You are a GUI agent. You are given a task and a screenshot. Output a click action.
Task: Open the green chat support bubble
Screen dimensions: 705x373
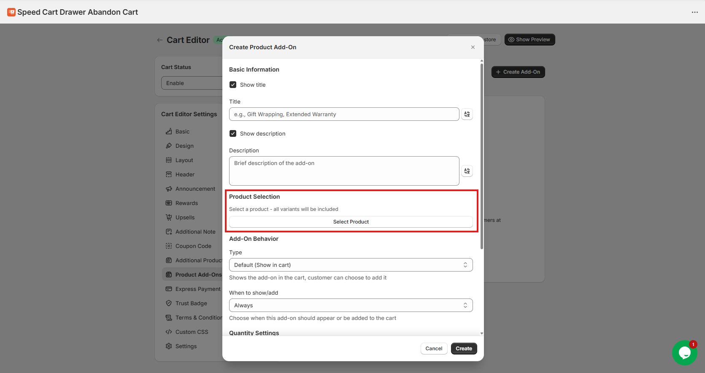click(x=684, y=352)
